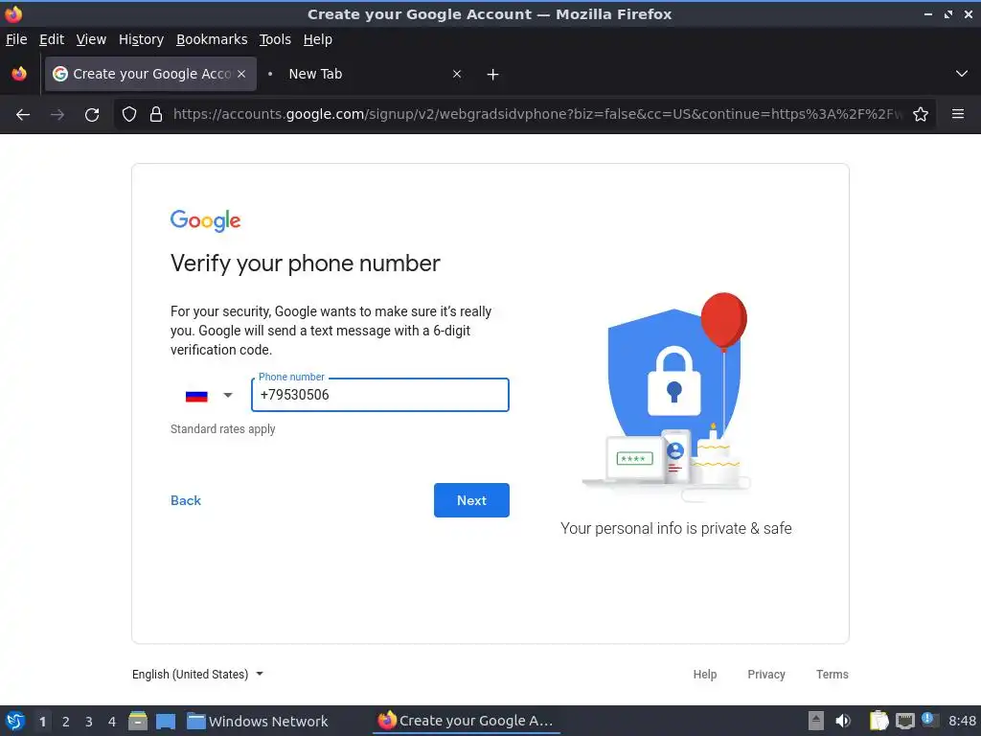
Task: Open the update notification tray icon
Action: pyautogui.click(x=929, y=720)
